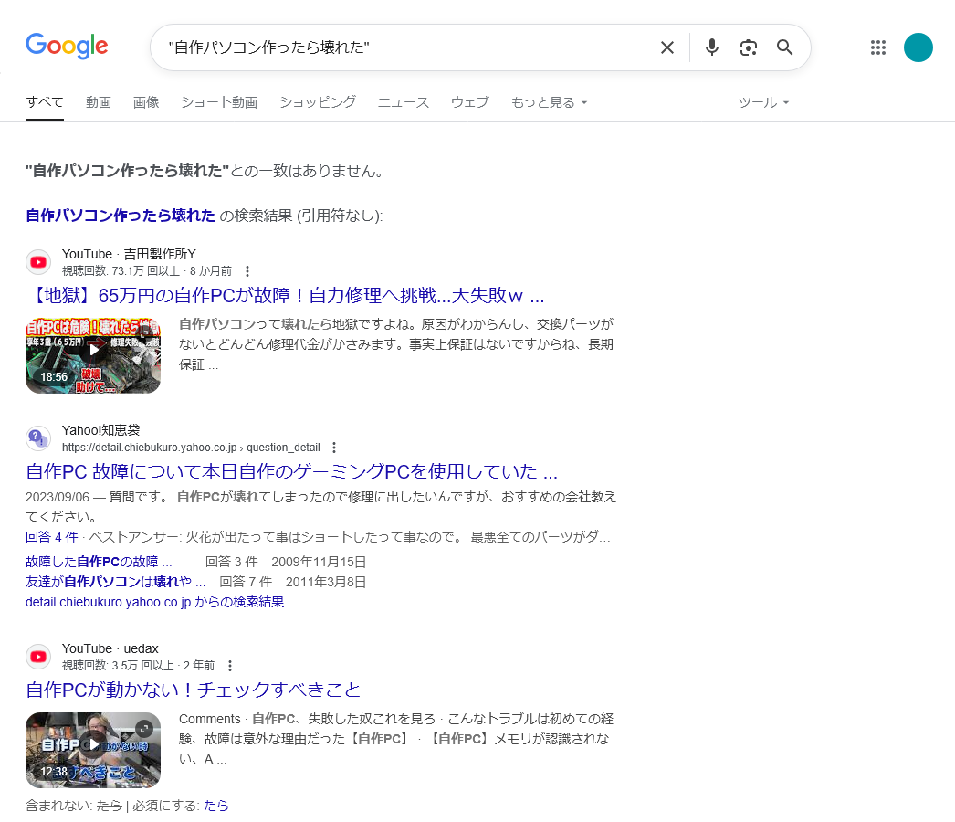Select the ショッピング tab
This screenshot has width=955, height=822.
tap(318, 102)
